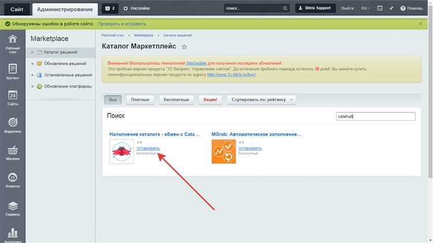433x243 pixels.
Task: Click Каталог решений breadcrumb
Action: coord(178,35)
